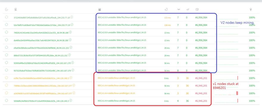Select node name 5058dfe24ef6b537b5bc47116a45f0428da182fa_144.126.140.3
Screen dimensions: 262x107
pos(41,101)
